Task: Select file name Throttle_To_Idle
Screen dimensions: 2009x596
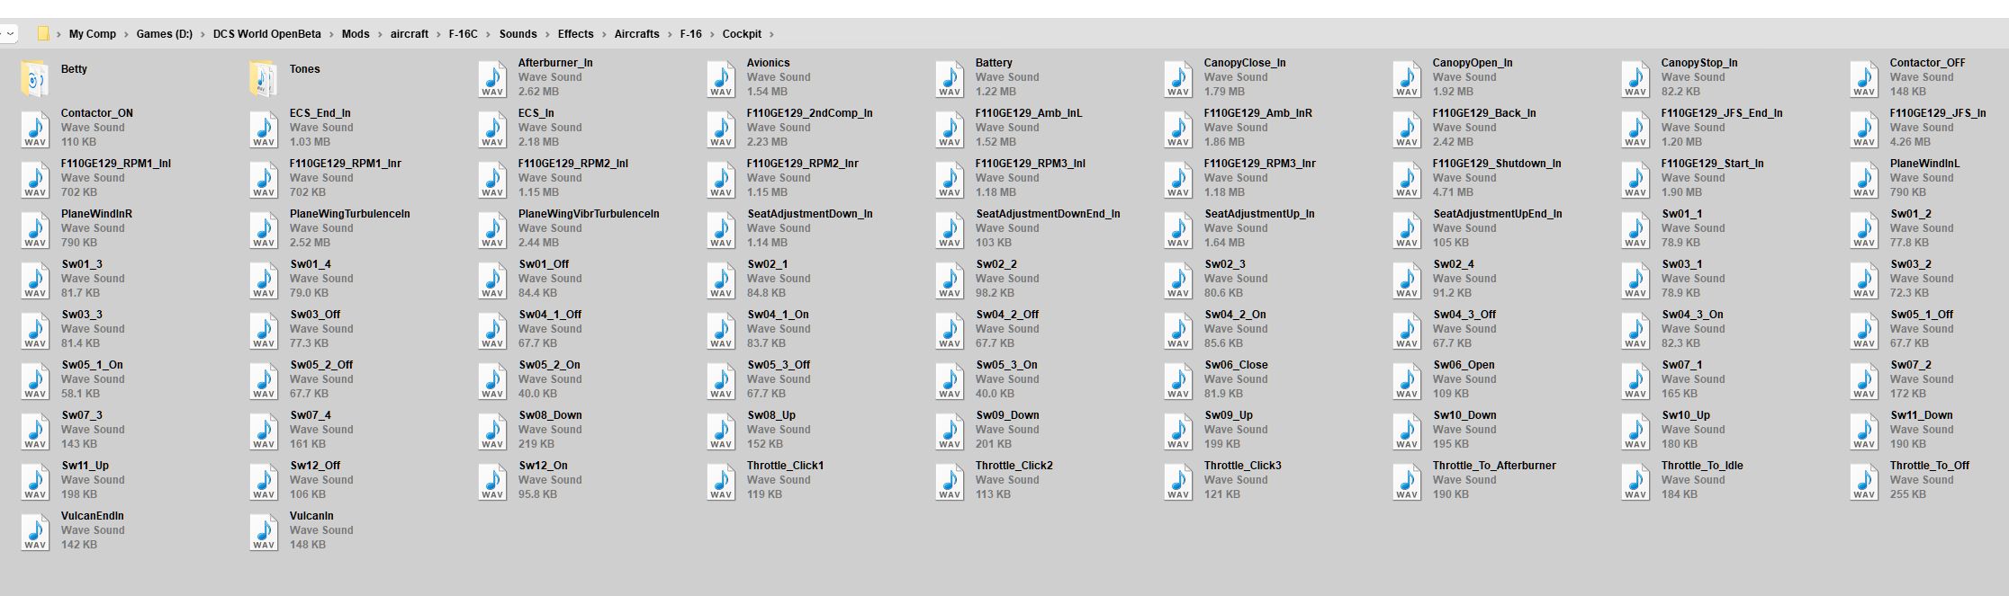Action: [1702, 466]
